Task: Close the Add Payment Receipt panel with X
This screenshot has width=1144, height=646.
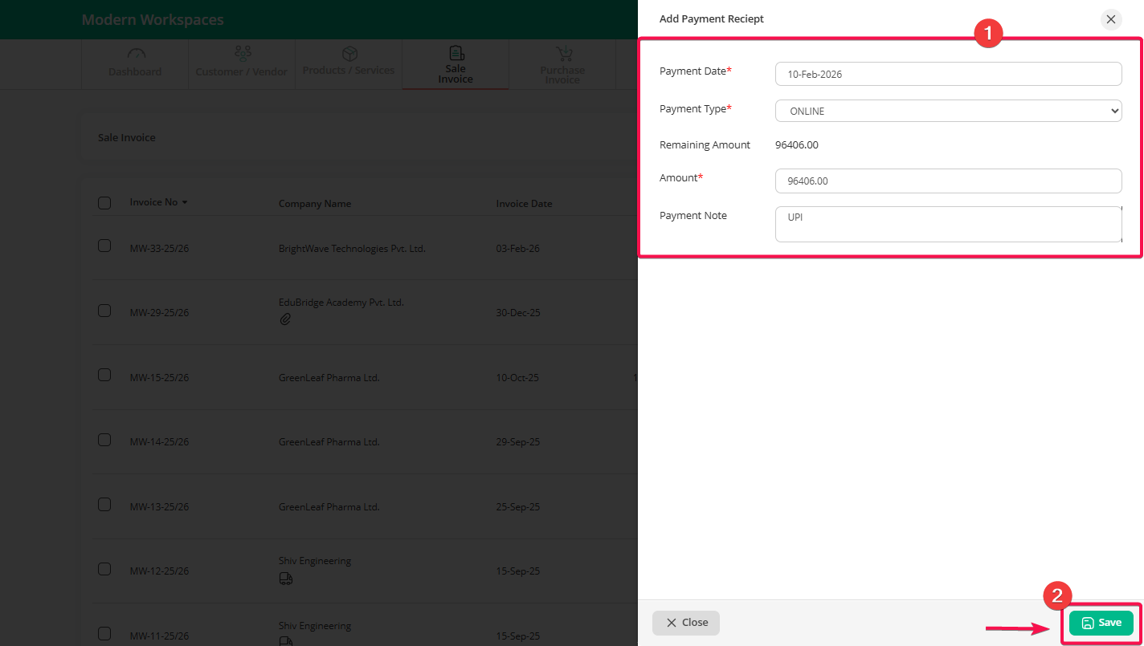Action: tap(1111, 19)
